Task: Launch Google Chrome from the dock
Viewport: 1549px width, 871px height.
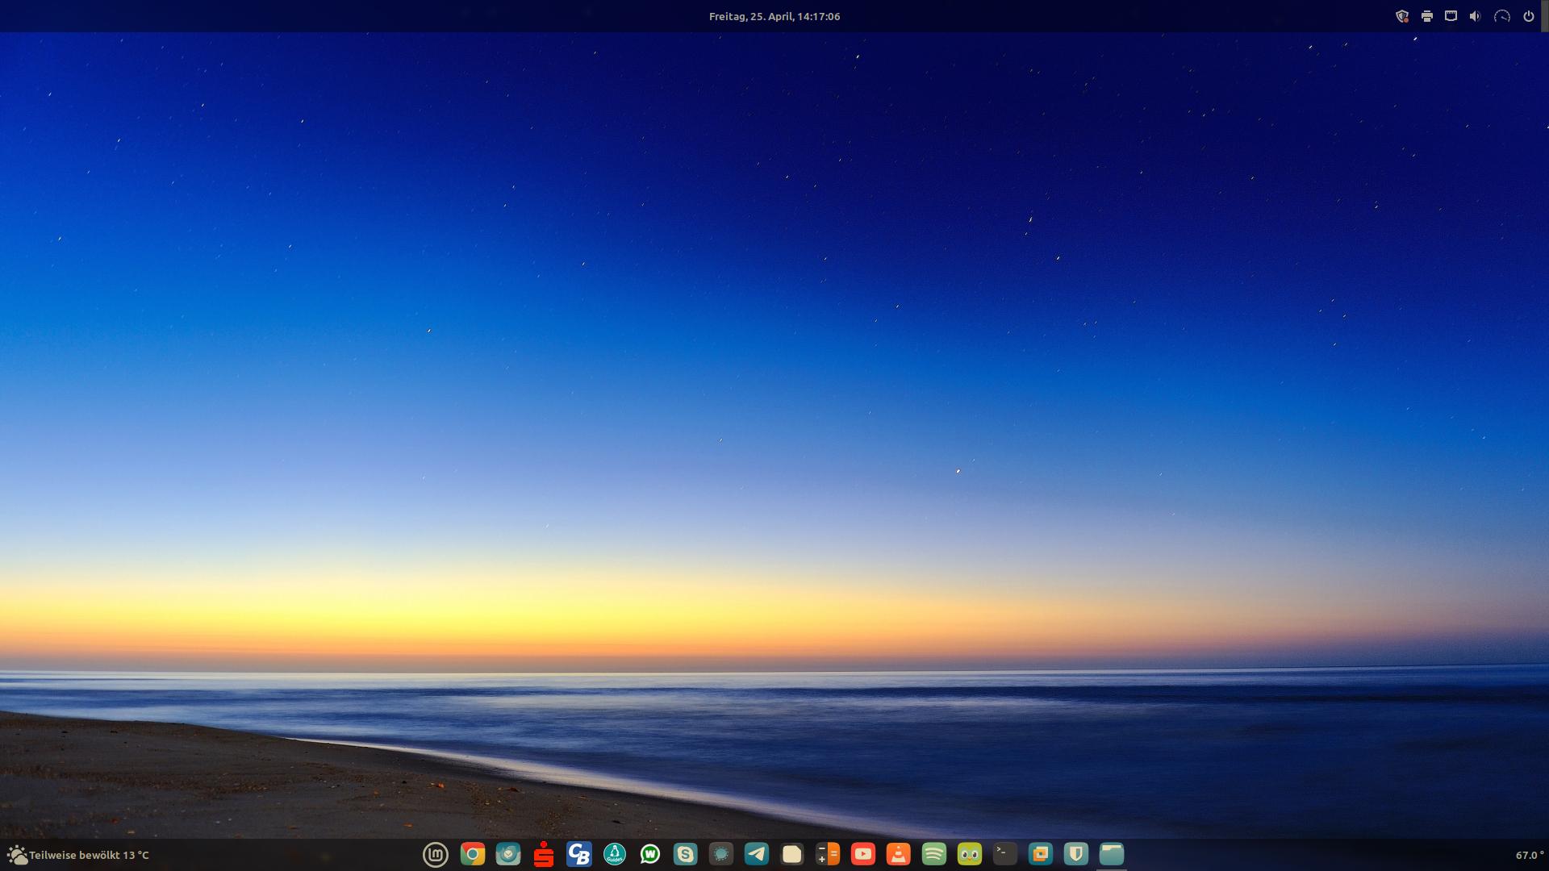Action: click(x=473, y=854)
